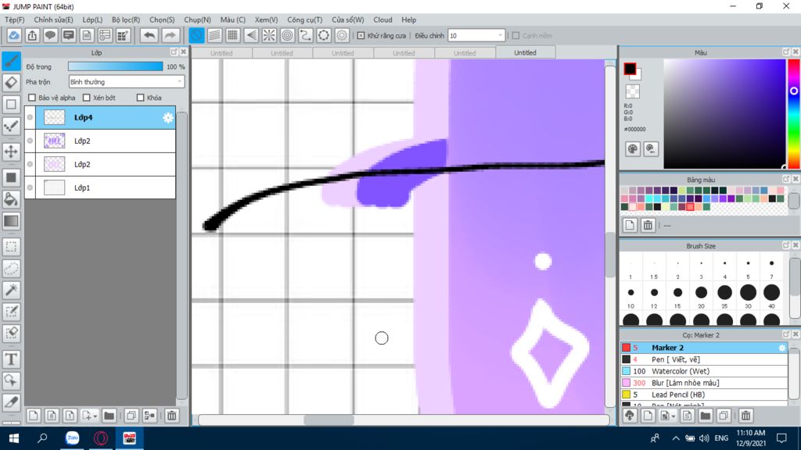Select the curve snap guide
Viewport: 801px width, 450px height.
pos(306,35)
